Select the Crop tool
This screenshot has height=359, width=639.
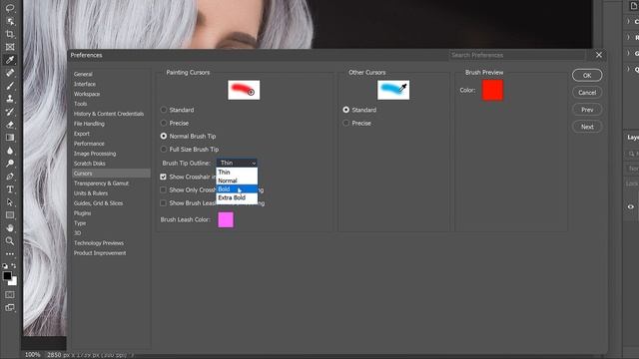10,34
